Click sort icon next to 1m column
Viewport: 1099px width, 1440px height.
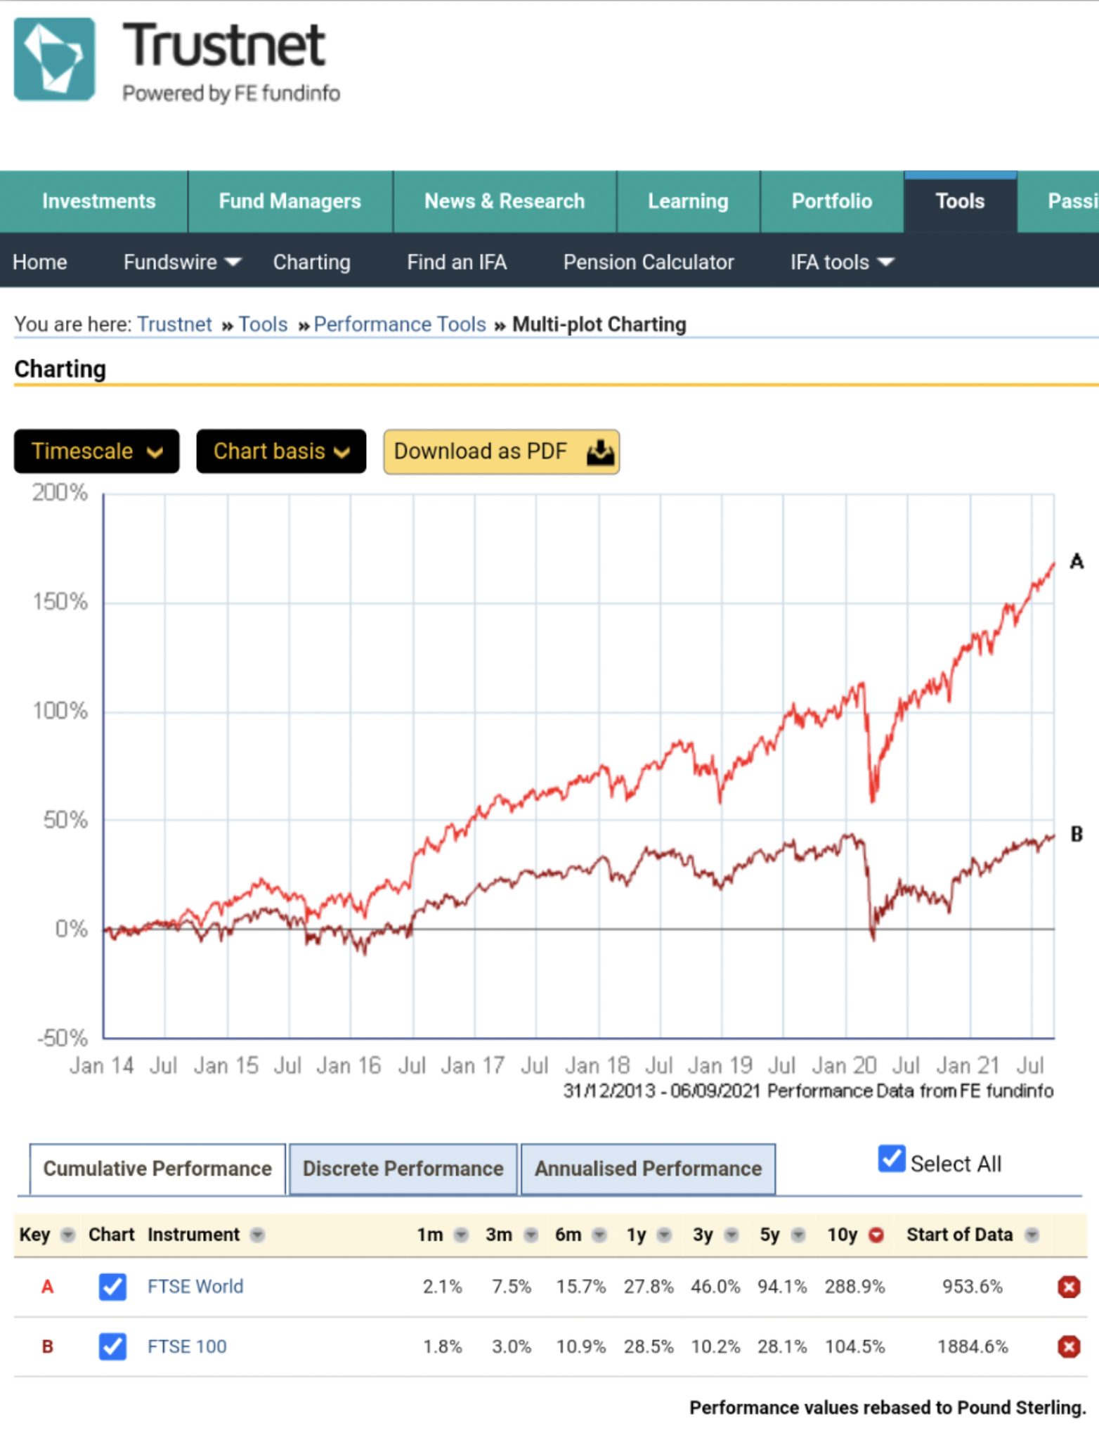point(461,1235)
